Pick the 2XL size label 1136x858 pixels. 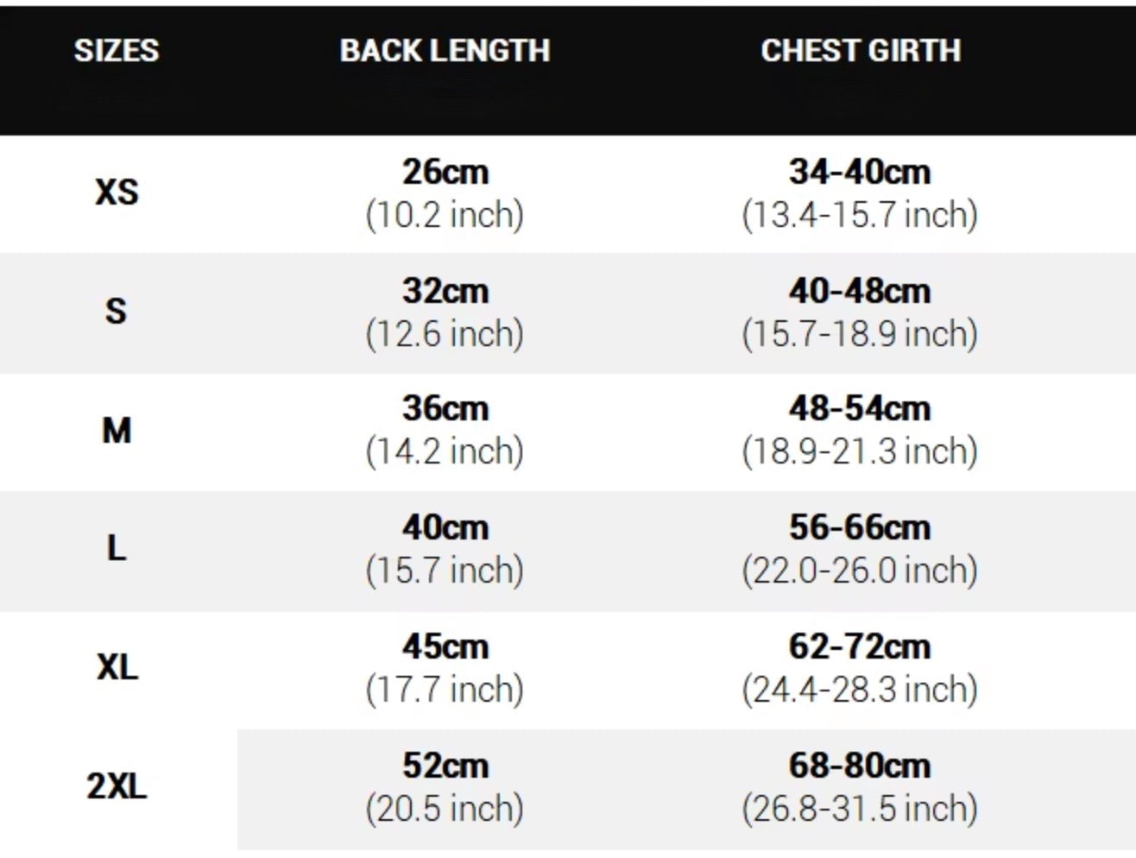pos(117,786)
